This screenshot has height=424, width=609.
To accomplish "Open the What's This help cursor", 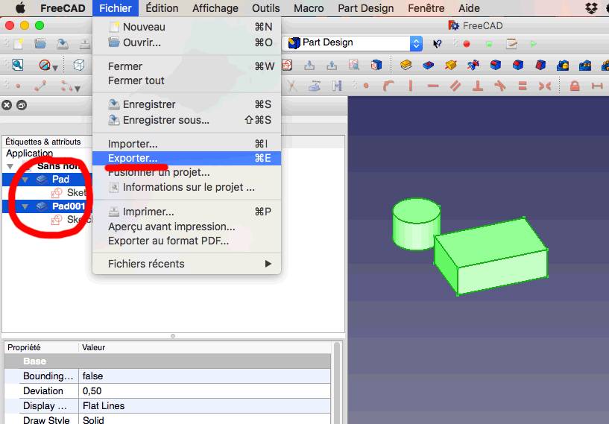I will click(438, 43).
